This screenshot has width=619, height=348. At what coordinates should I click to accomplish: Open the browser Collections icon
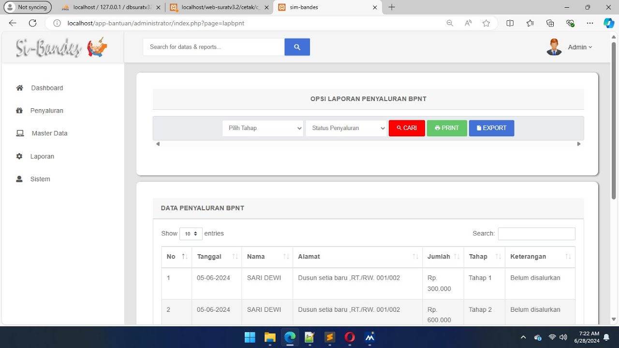[550, 23]
